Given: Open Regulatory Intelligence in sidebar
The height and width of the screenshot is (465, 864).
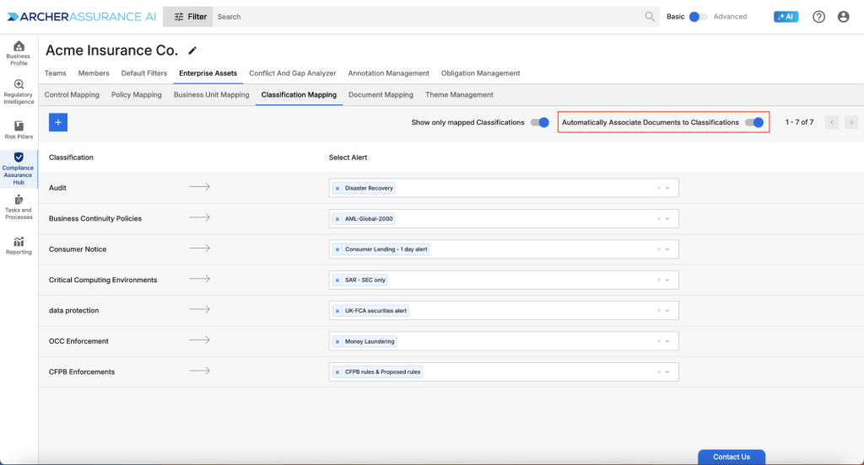Looking at the screenshot, I should click(19, 91).
